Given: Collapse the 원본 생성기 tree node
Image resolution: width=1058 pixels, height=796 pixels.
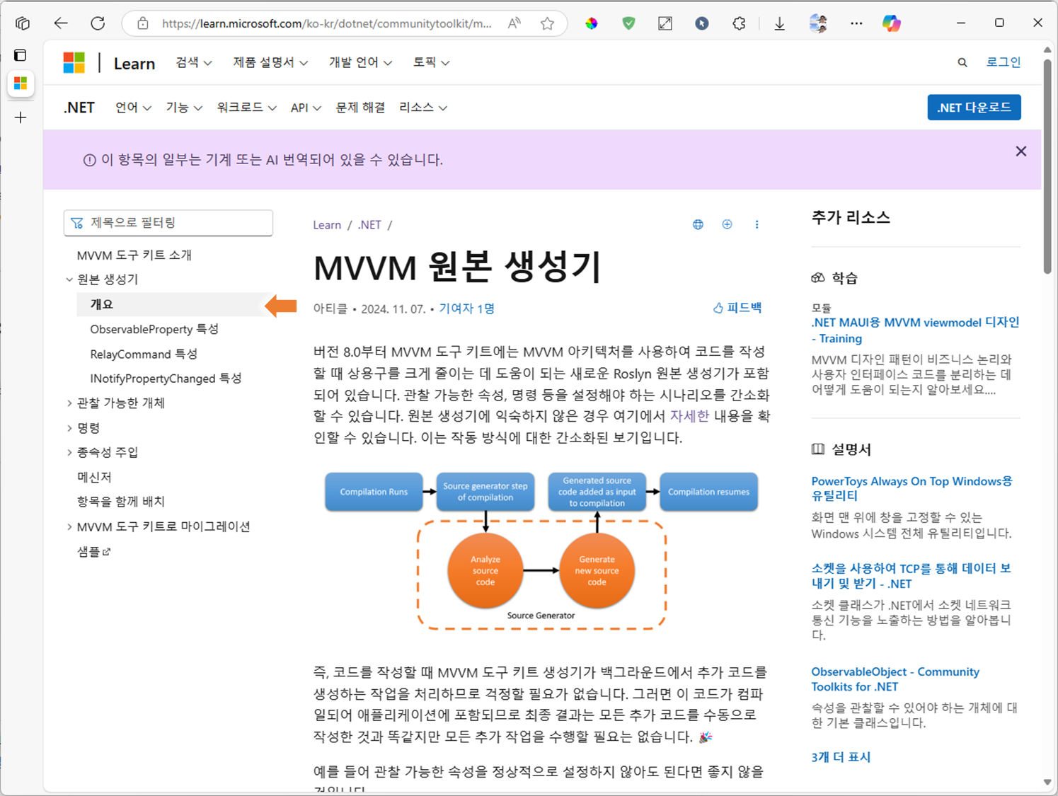Looking at the screenshot, I should coord(69,279).
